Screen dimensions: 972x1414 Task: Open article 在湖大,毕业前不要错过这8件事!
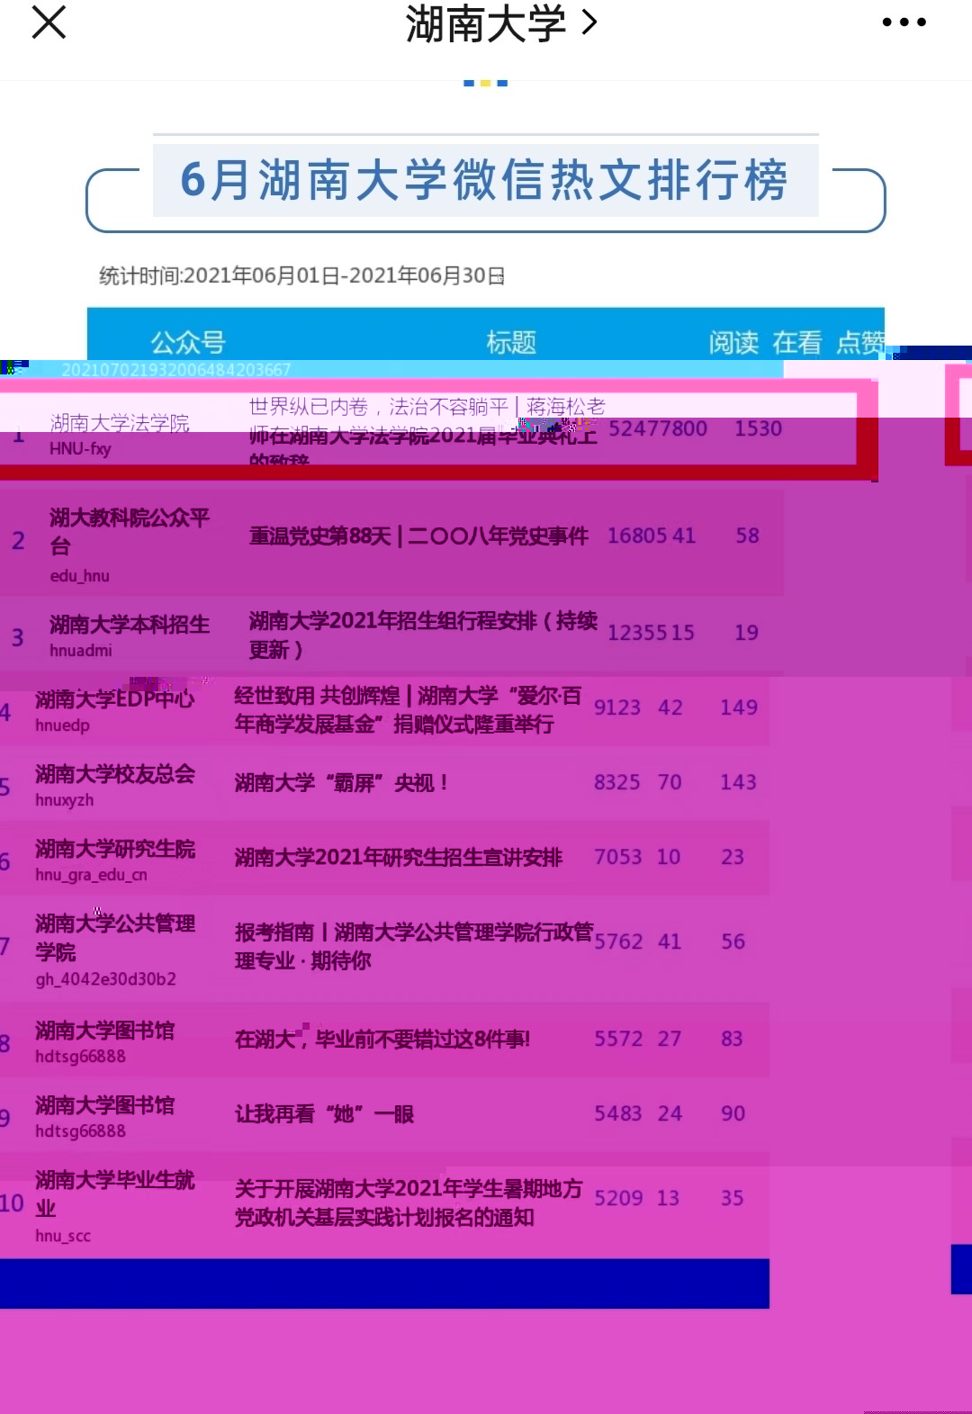click(x=382, y=1040)
